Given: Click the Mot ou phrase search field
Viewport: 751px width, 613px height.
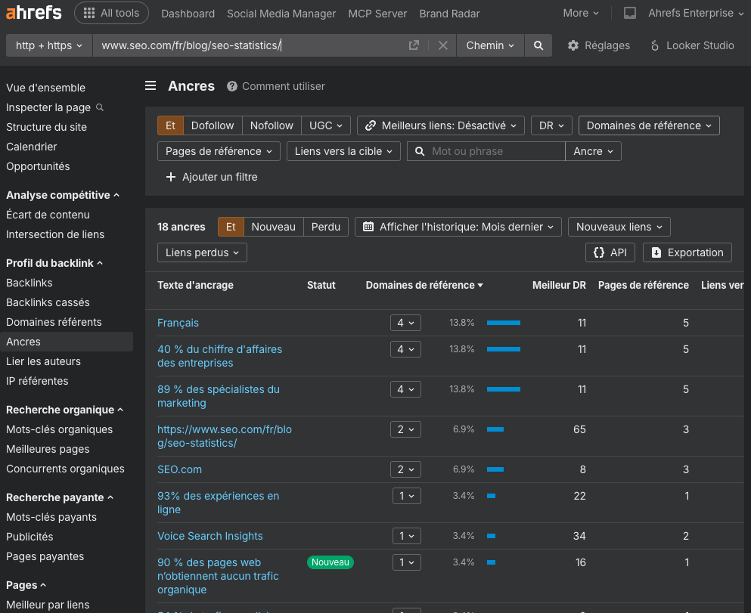Looking at the screenshot, I should (495, 151).
